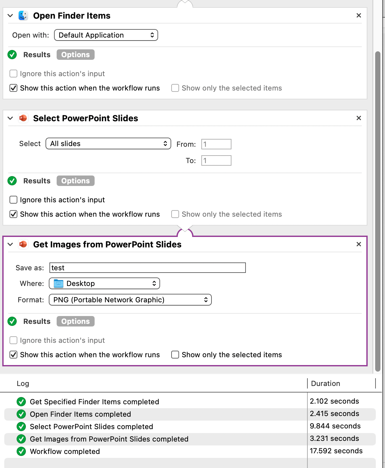This screenshot has height=468, width=385.
Task: Click the green checkmark in Select PowerPoint Slides
Action: 12,181
